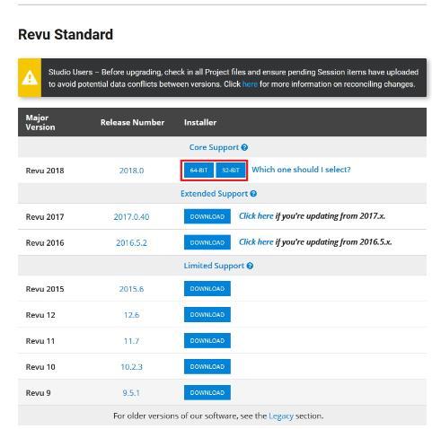
Task: Open the 2016.5.2 release number link
Action: pos(131,243)
